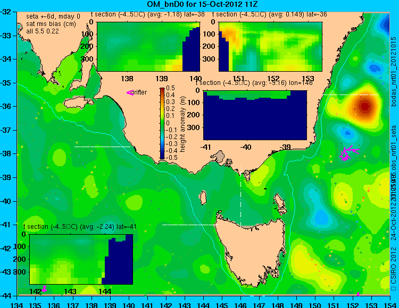399x308 pixels.
Task: Click the 143 tick under the lat=-41 inset
Action: click(70, 291)
